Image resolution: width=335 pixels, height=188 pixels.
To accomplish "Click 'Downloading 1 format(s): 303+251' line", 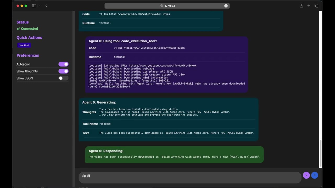I will (x=129, y=81).
